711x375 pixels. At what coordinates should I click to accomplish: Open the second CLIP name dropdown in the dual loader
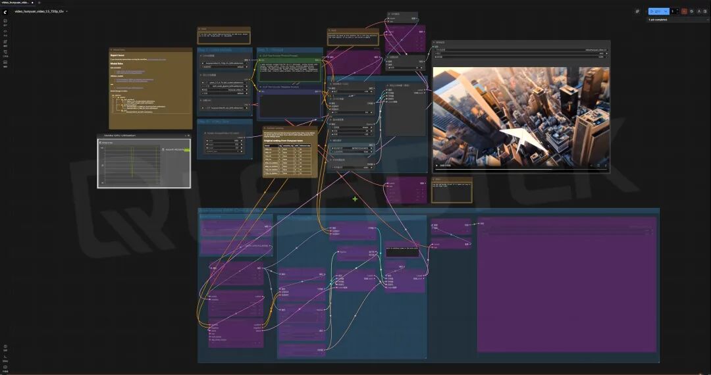coord(224,86)
